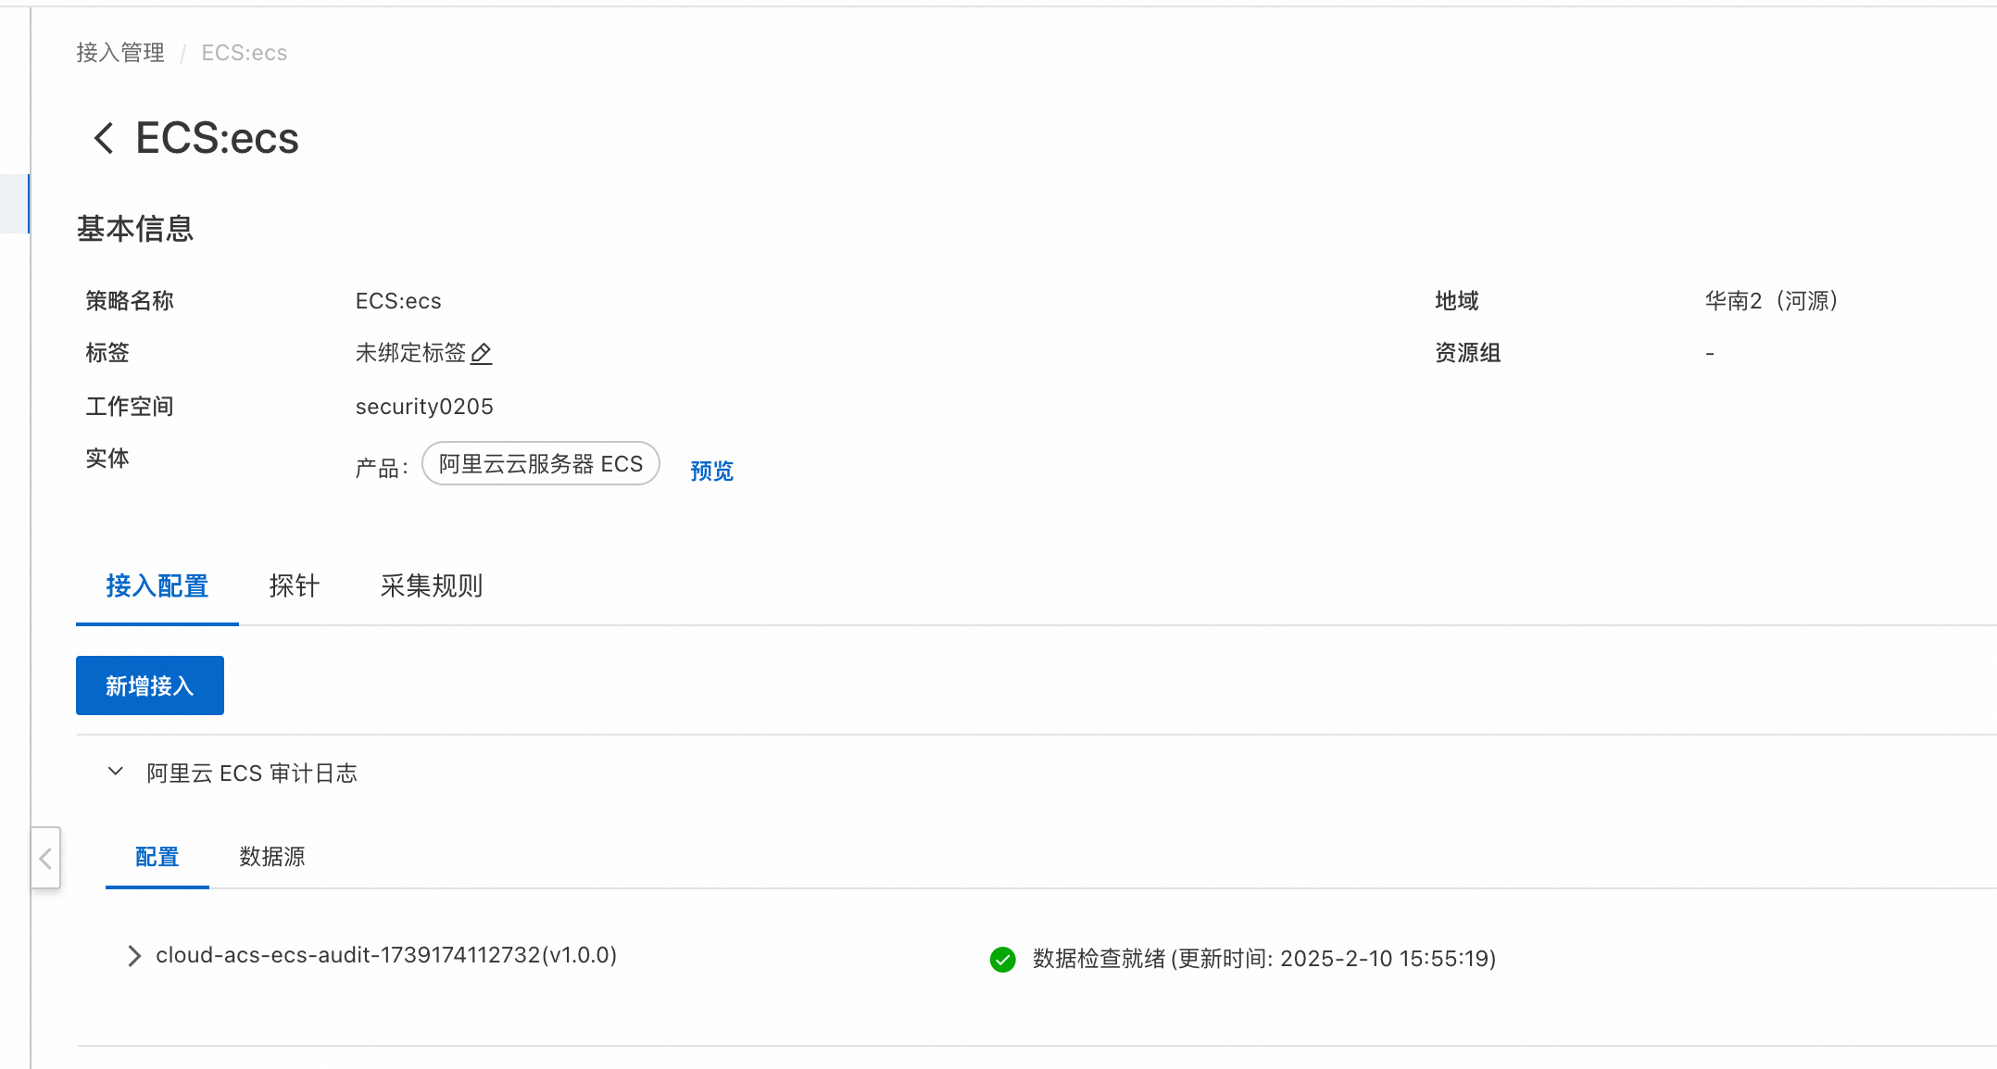Viewport: 1997px width, 1069px height.
Task: Select the 配置 sub-tab
Action: click(157, 857)
